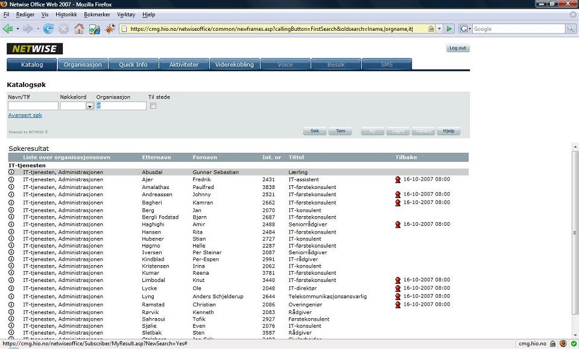Click the Firefox icon in the status bar
Viewport: 579px width, 349px height.
[563, 344]
